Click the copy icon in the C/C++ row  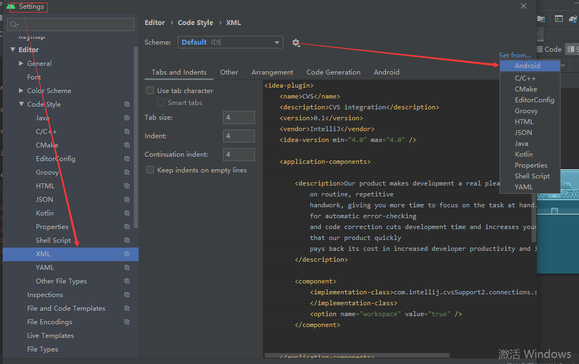[x=127, y=132]
